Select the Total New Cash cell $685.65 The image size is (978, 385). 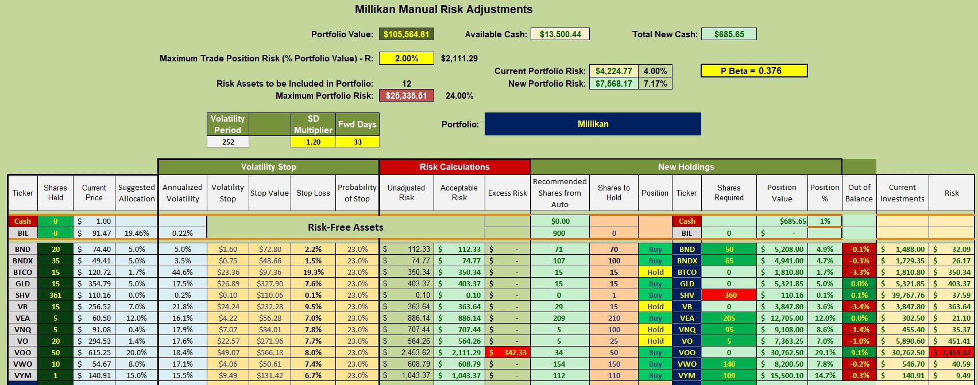point(729,34)
